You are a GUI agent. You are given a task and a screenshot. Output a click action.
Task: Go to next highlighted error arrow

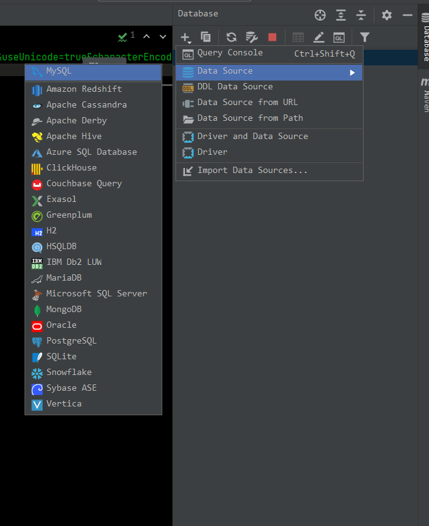(x=163, y=36)
